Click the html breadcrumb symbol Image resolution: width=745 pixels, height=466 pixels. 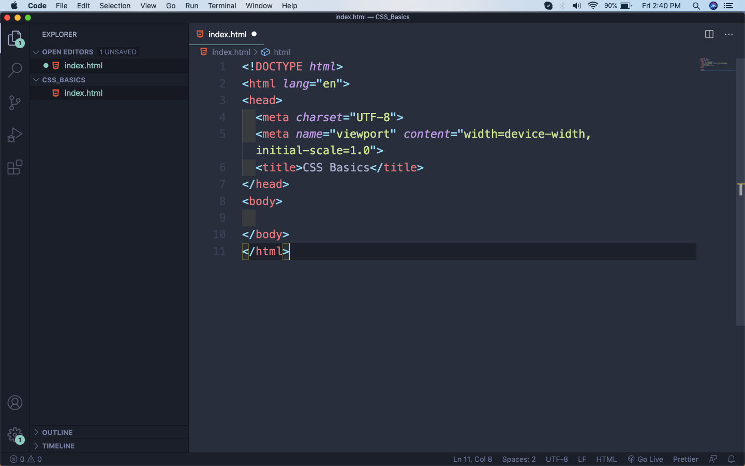click(x=281, y=52)
